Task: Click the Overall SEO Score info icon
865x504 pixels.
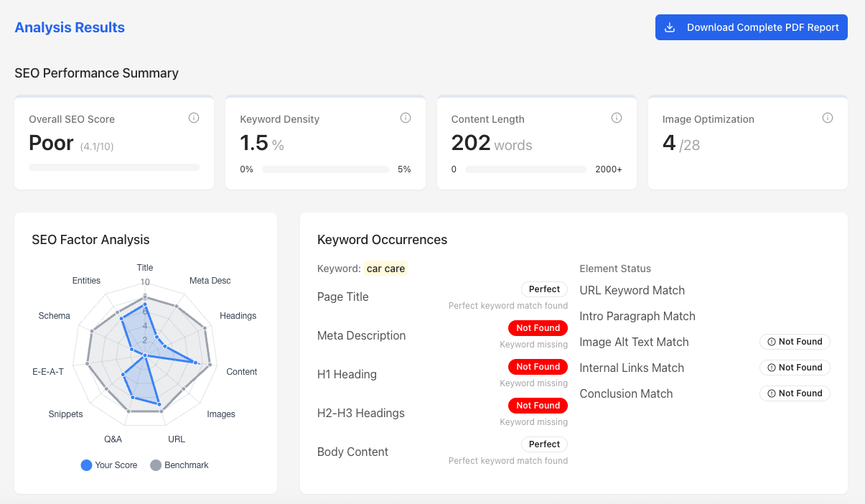Action: pos(194,118)
